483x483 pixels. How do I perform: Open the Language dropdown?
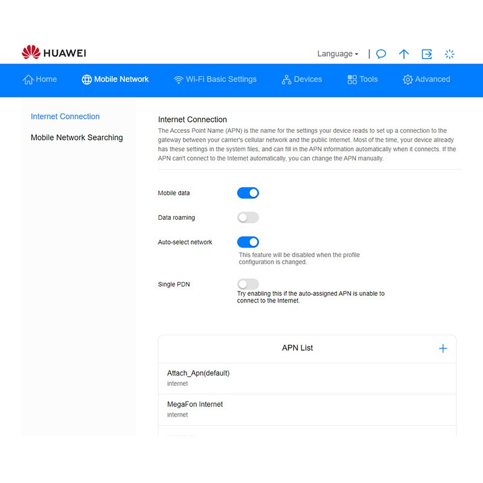337,54
